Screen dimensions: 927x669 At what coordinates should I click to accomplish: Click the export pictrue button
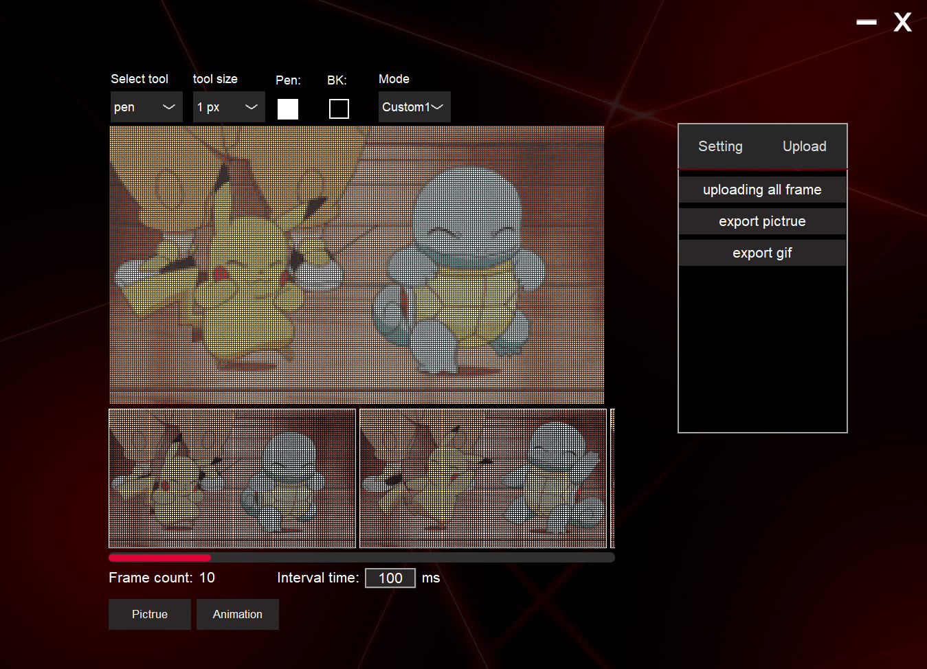[762, 221]
